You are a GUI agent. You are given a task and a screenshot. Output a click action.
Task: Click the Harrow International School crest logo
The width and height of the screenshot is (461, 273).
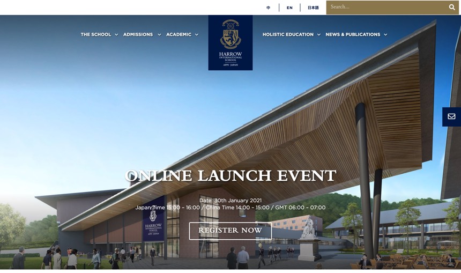pos(230,43)
